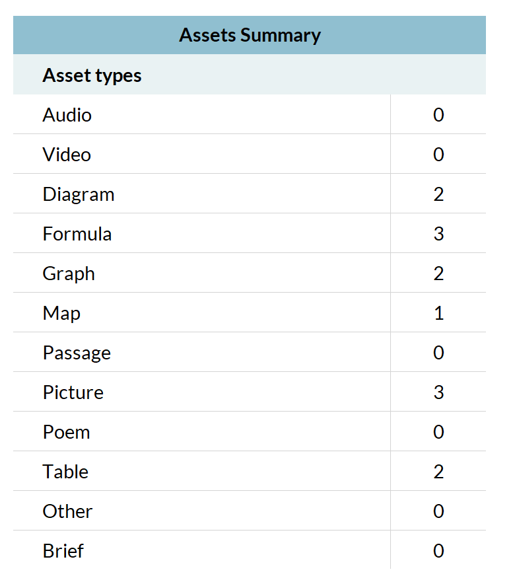Click the Formula count value 3
This screenshot has height=586, width=515.
pyautogui.click(x=438, y=234)
